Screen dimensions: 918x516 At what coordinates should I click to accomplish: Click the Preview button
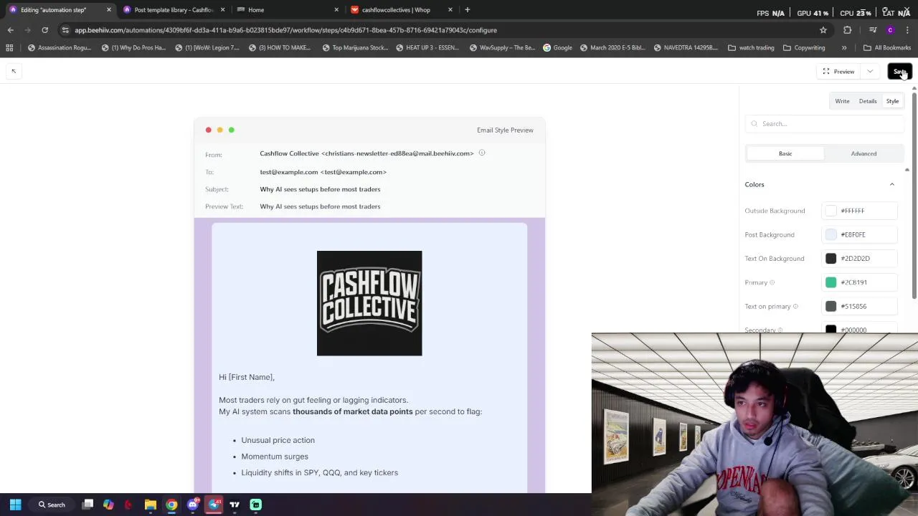[x=838, y=72]
